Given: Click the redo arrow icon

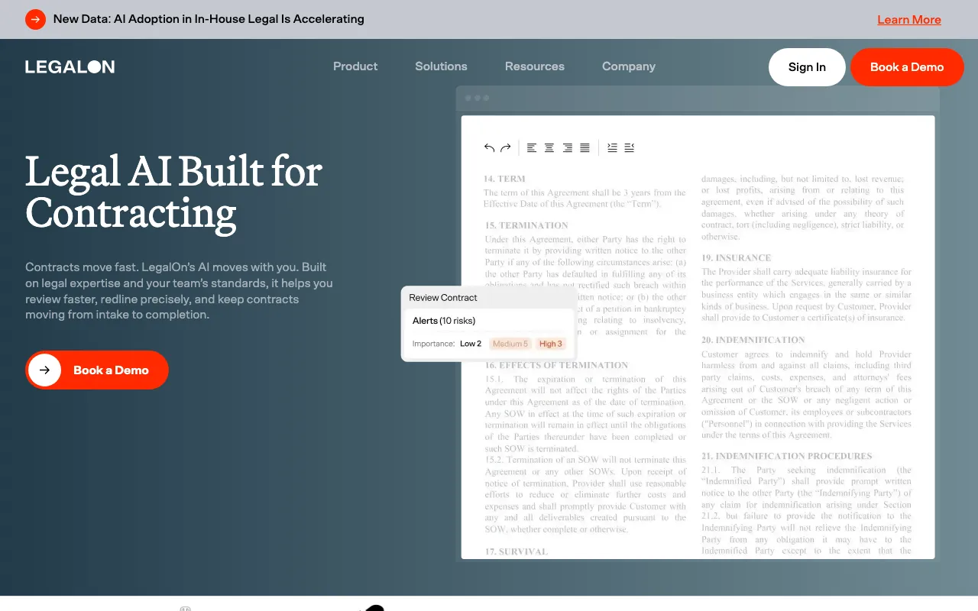Looking at the screenshot, I should click(505, 147).
